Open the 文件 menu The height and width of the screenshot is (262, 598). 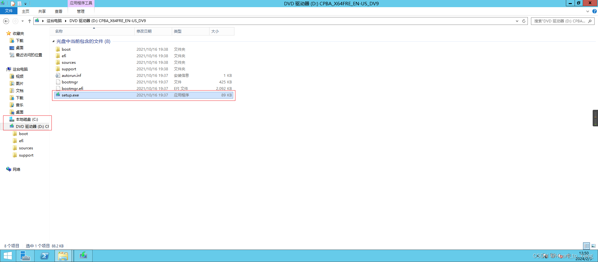pos(9,11)
